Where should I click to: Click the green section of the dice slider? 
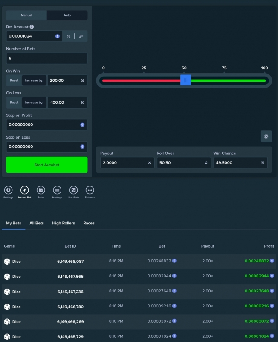click(229, 80)
